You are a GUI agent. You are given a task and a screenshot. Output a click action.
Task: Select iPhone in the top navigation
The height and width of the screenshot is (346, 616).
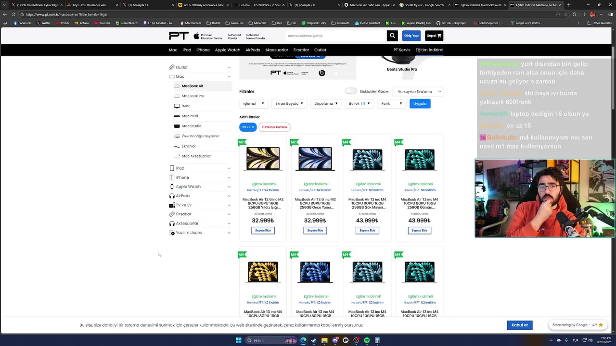point(203,50)
